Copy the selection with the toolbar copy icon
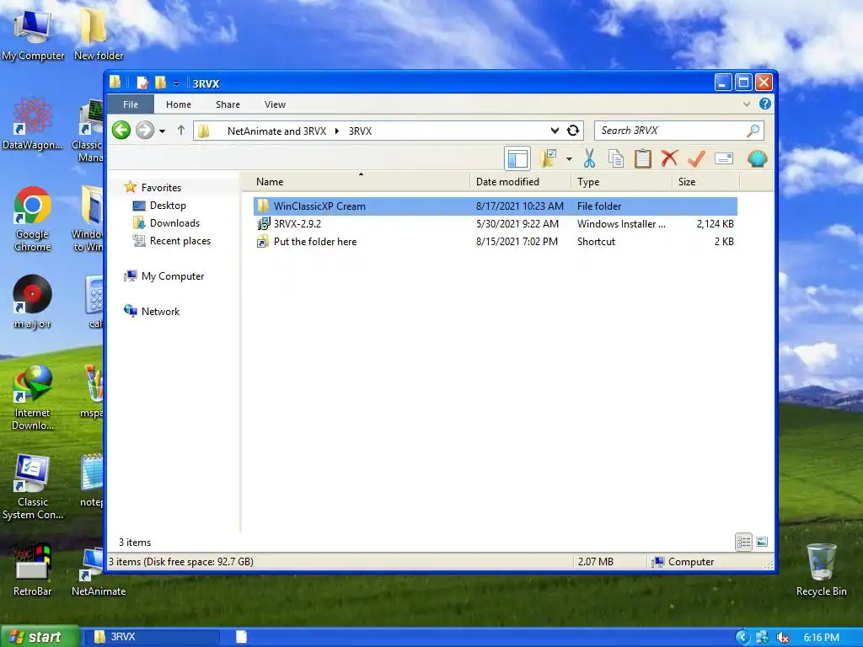The height and width of the screenshot is (647, 863). click(x=616, y=159)
